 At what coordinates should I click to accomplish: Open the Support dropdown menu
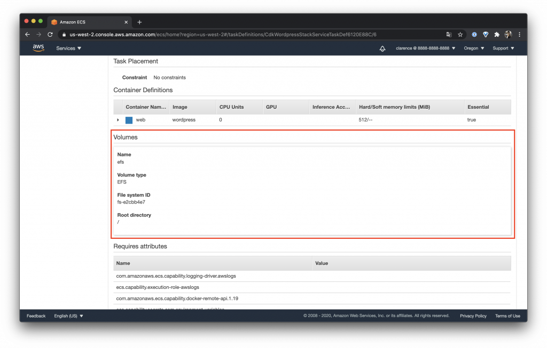click(503, 48)
